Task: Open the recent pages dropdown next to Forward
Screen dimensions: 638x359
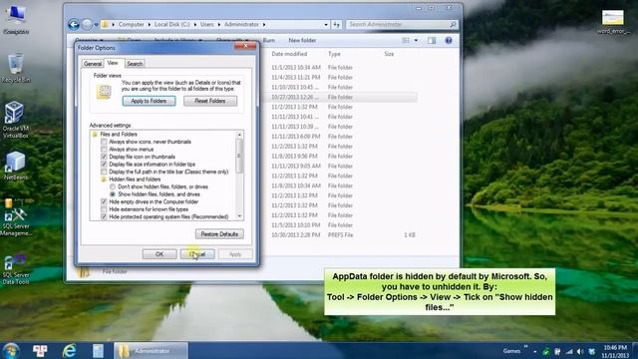Action: point(96,25)
